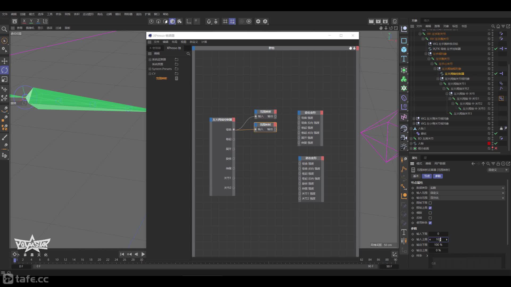Select the live selection tool
The image size is (511, 287).
5,41
